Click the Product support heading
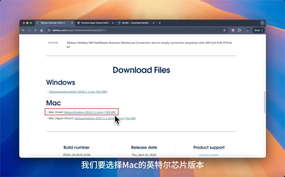The image size is (285, 177). tap(209, 147)
